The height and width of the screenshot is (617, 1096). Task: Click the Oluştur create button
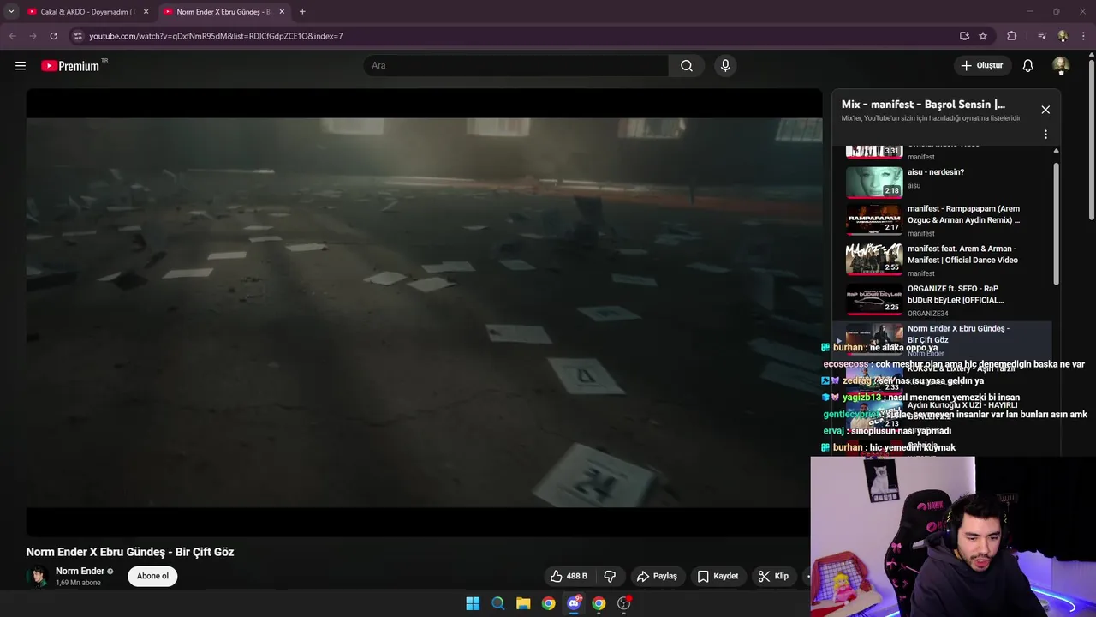(x=981, y=65)
